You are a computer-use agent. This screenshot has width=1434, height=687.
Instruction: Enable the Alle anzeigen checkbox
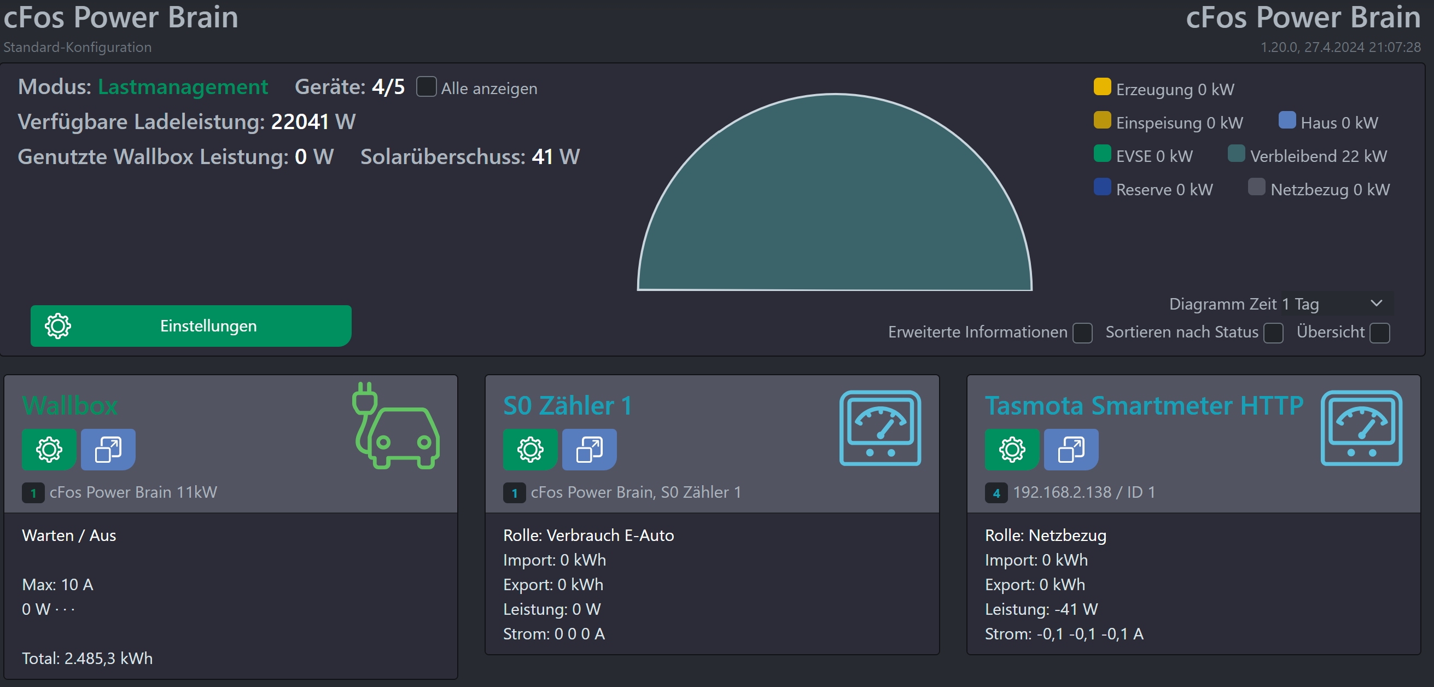coord(427,87)
